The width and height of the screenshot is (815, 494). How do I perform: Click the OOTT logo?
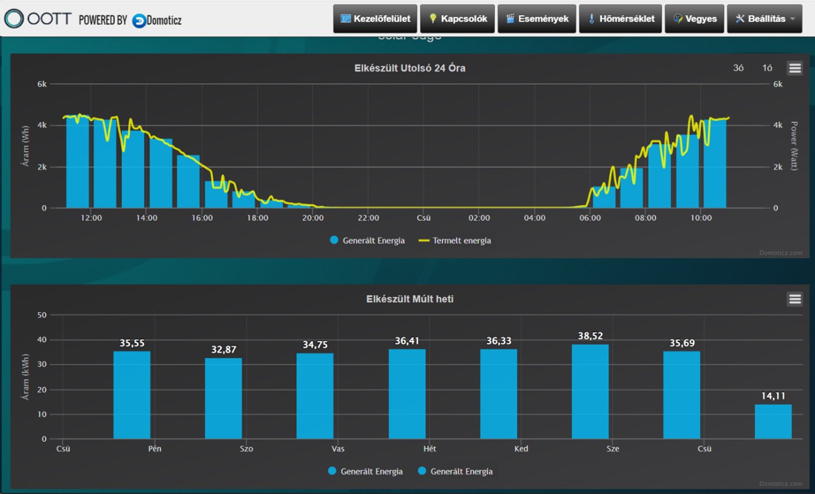[38, 19]
